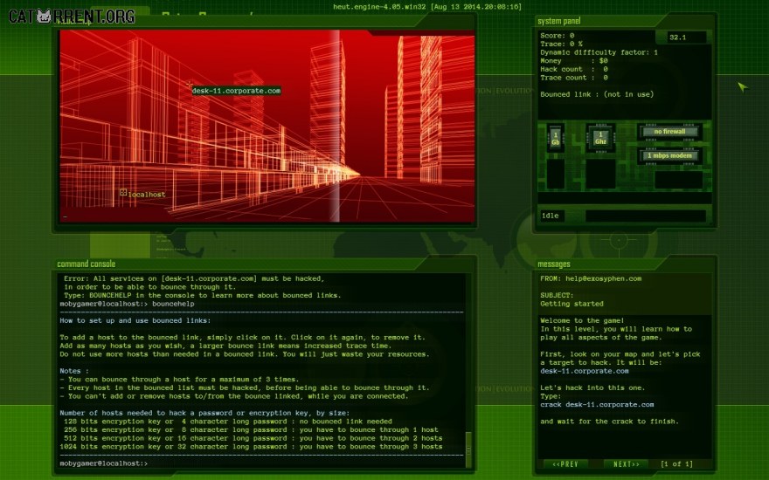Go to next message with NEXT

click(x=627, y=463)
